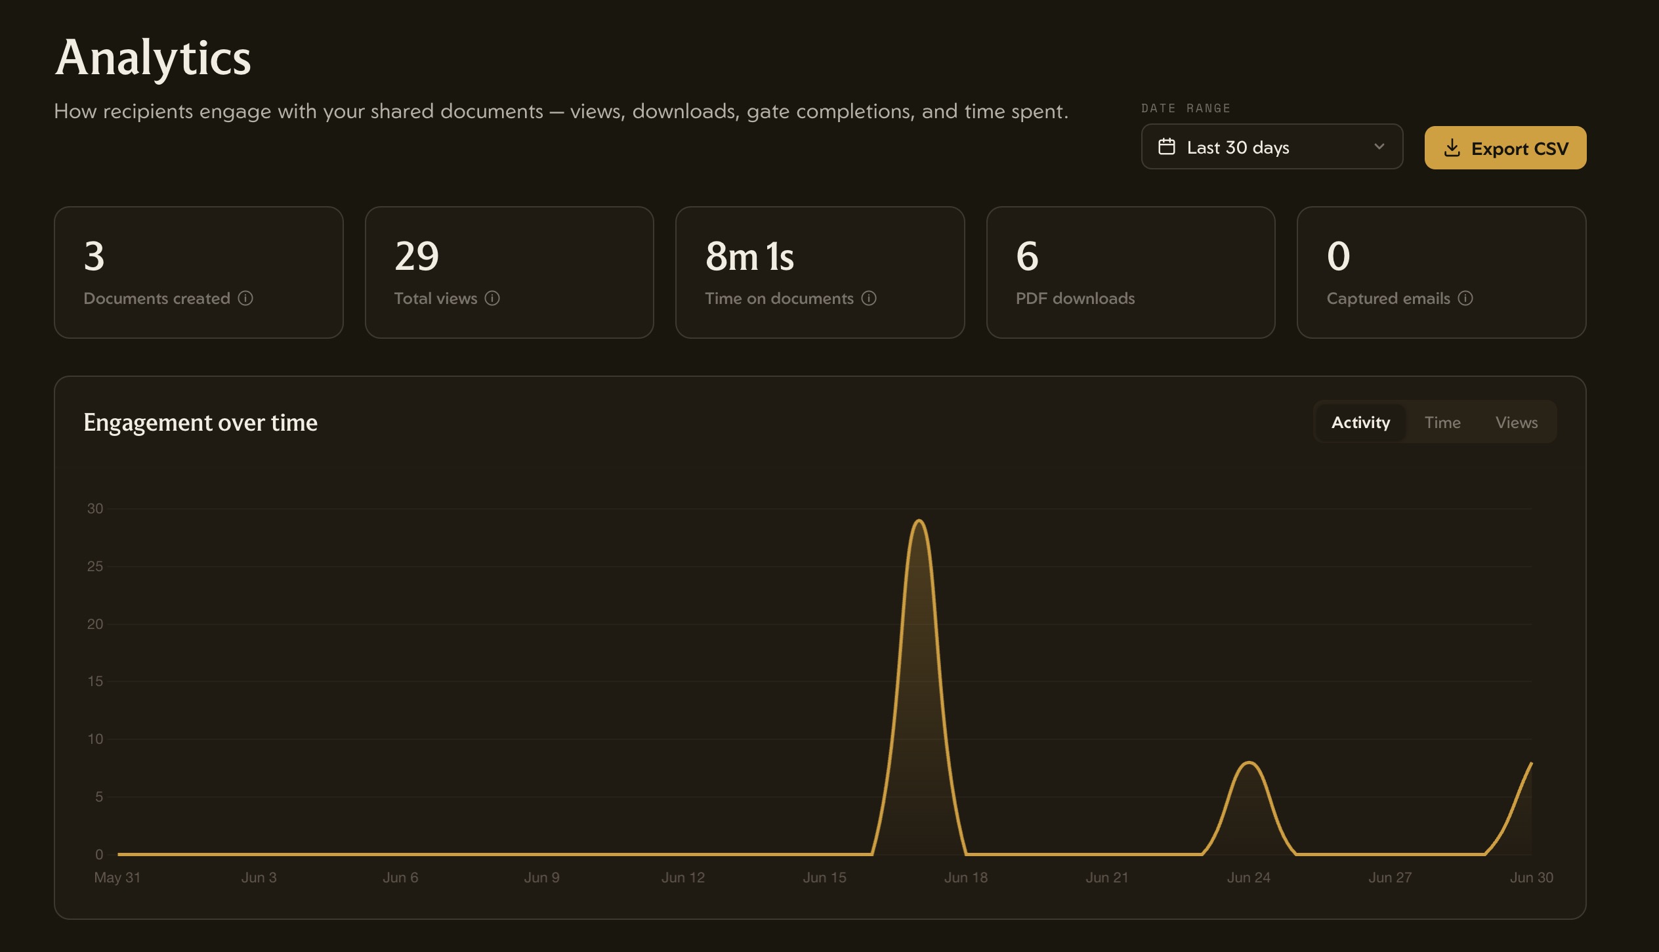Click the PDF downloads label

1075,298
